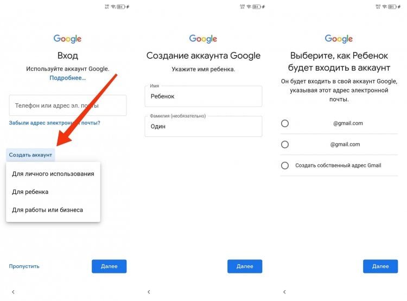Tap Wi-Fi icon in middle screen status bar
The height and width of the screenshot is (301, 407).
click(249, 6)
